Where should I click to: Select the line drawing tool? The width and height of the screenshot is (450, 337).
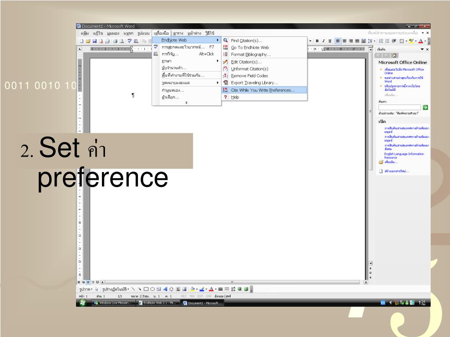133,289
